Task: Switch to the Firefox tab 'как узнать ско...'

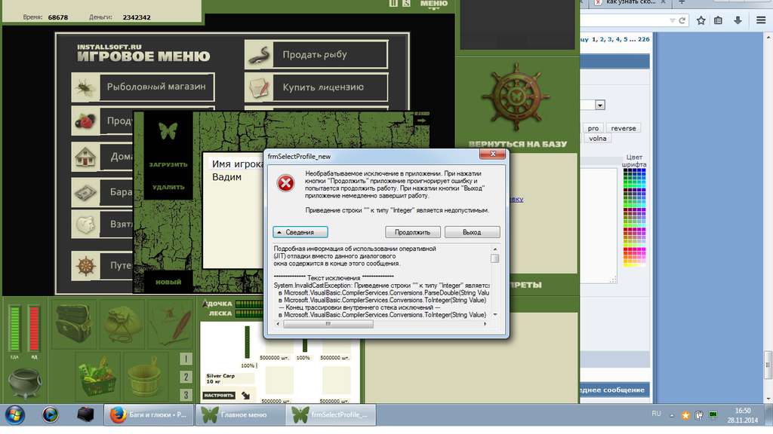Action: point(632,2)
